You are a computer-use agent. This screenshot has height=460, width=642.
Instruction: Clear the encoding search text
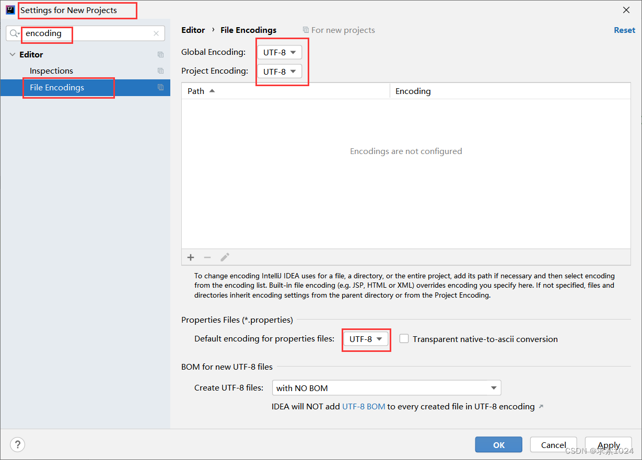pos(156,33)
